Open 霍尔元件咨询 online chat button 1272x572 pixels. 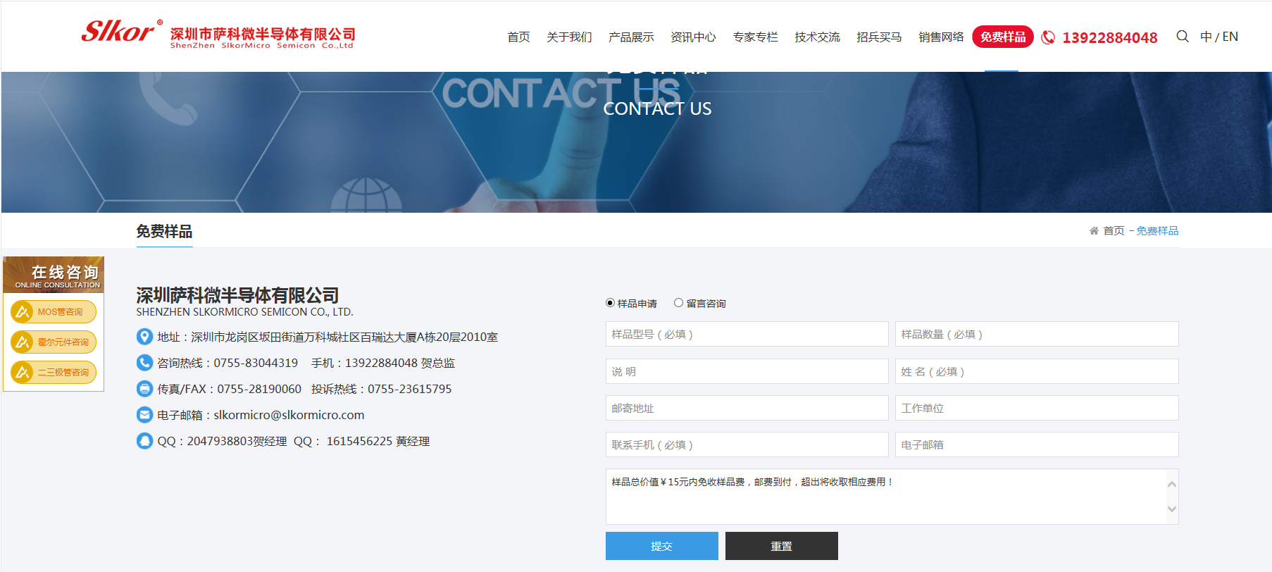(54, 342)
